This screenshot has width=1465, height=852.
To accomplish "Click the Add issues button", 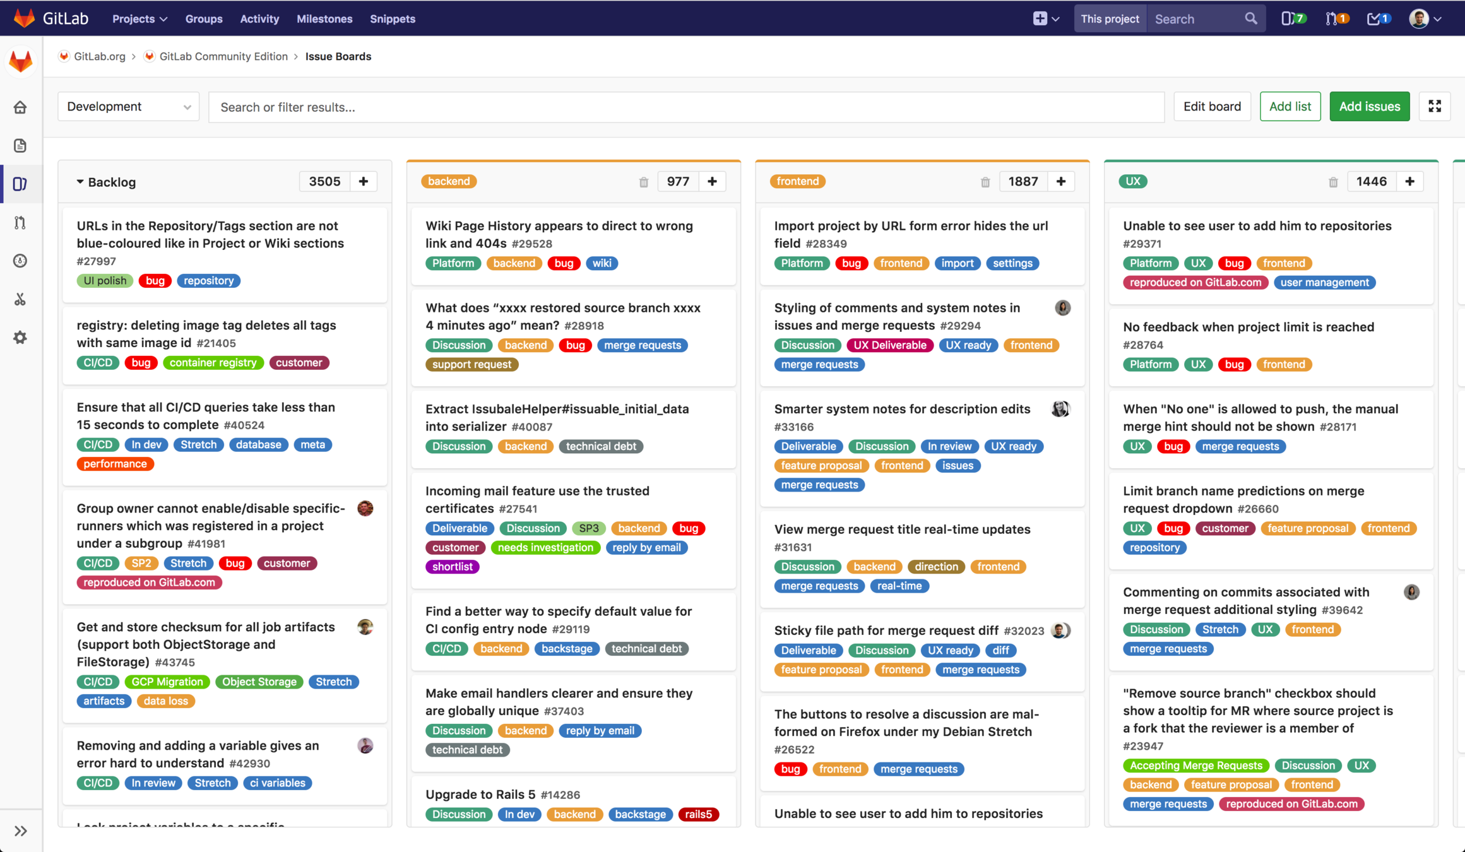I will click(x=1369, y=107).
